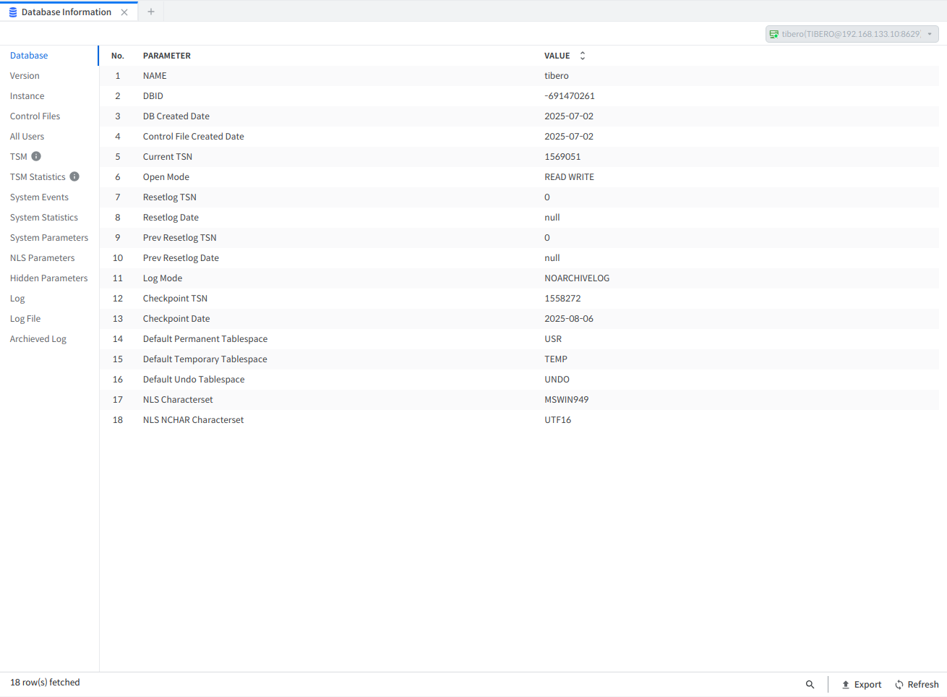Open Archieved Log section

[38, 339]
